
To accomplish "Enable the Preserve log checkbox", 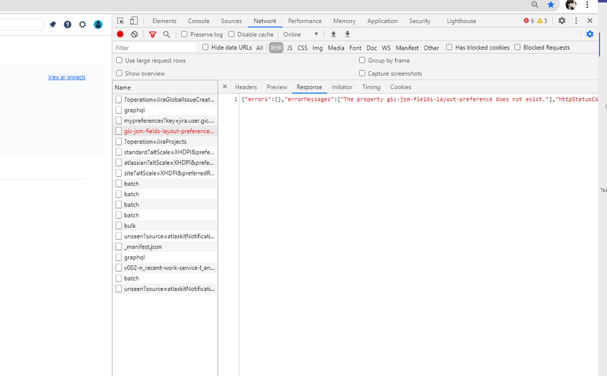I will [x=184, y=35].
